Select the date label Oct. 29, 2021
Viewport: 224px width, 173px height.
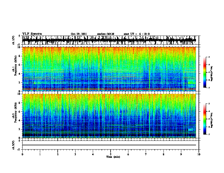(79, 34)
